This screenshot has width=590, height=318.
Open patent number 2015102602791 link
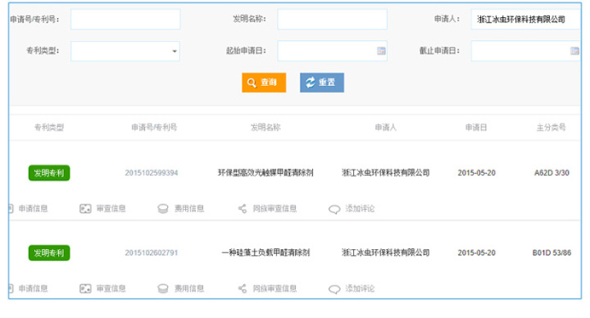coord(151,253)
